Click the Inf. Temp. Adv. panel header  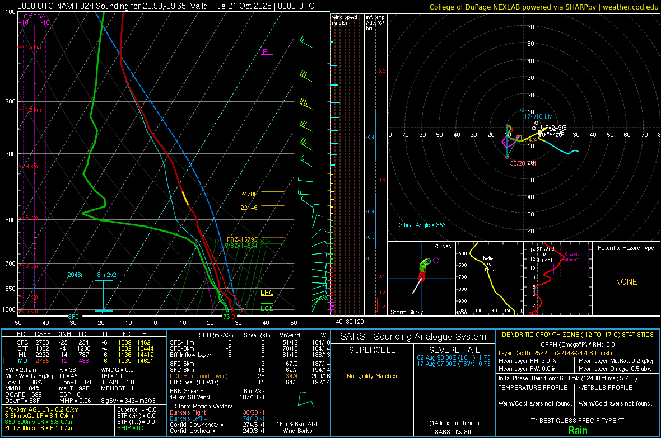[375, 23]
